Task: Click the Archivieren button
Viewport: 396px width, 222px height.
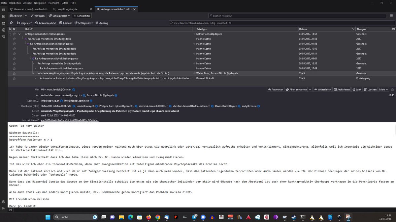Action: click(x=342, y=89)
